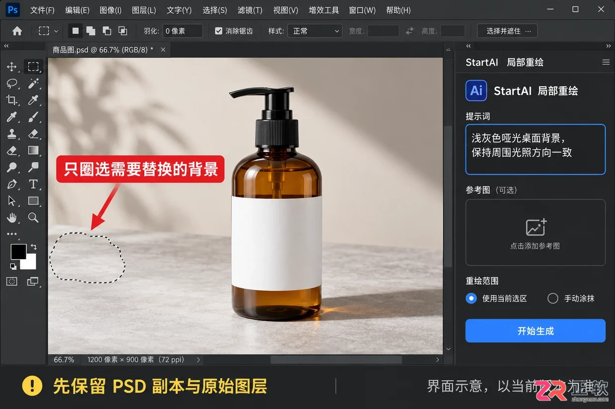Open the 图层(L) menu

tap(144, 10)
